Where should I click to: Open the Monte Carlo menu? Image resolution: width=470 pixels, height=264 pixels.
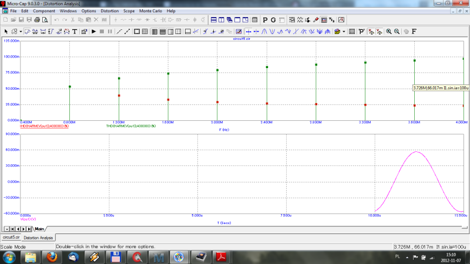tap(150, 11)
